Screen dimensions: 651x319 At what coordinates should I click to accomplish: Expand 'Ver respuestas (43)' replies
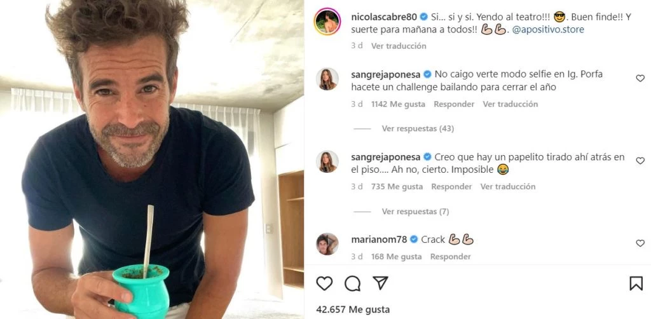tap(418, 128)
